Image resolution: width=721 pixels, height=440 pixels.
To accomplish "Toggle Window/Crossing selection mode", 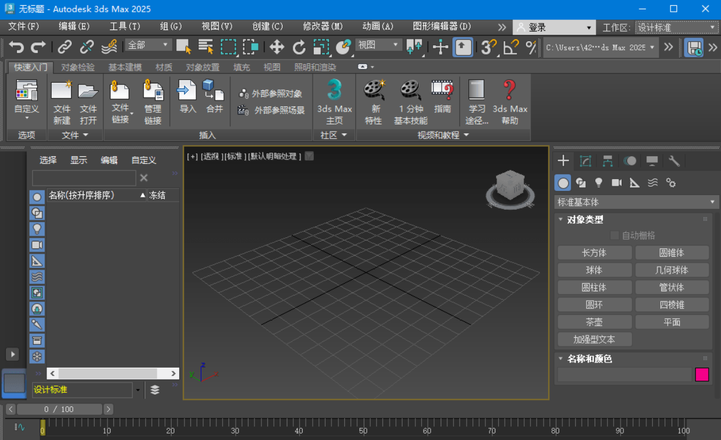I will tap(251, 47).
